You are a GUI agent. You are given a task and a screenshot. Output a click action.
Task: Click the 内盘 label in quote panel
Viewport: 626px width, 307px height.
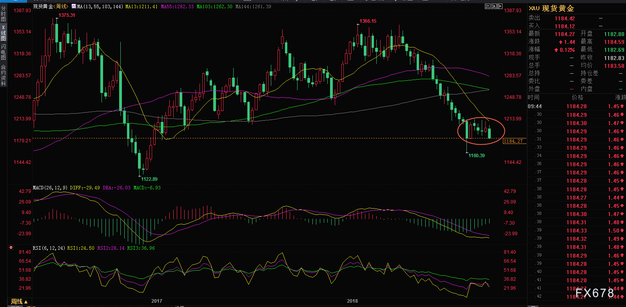586,89
